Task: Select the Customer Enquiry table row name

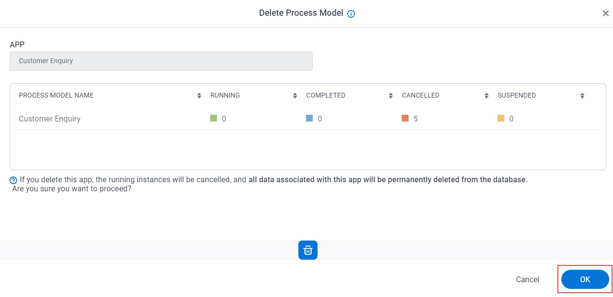Action: coord(50,119)
